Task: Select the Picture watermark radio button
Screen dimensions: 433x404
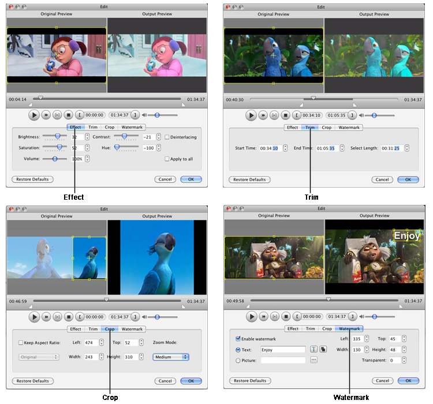Action: 238,360
